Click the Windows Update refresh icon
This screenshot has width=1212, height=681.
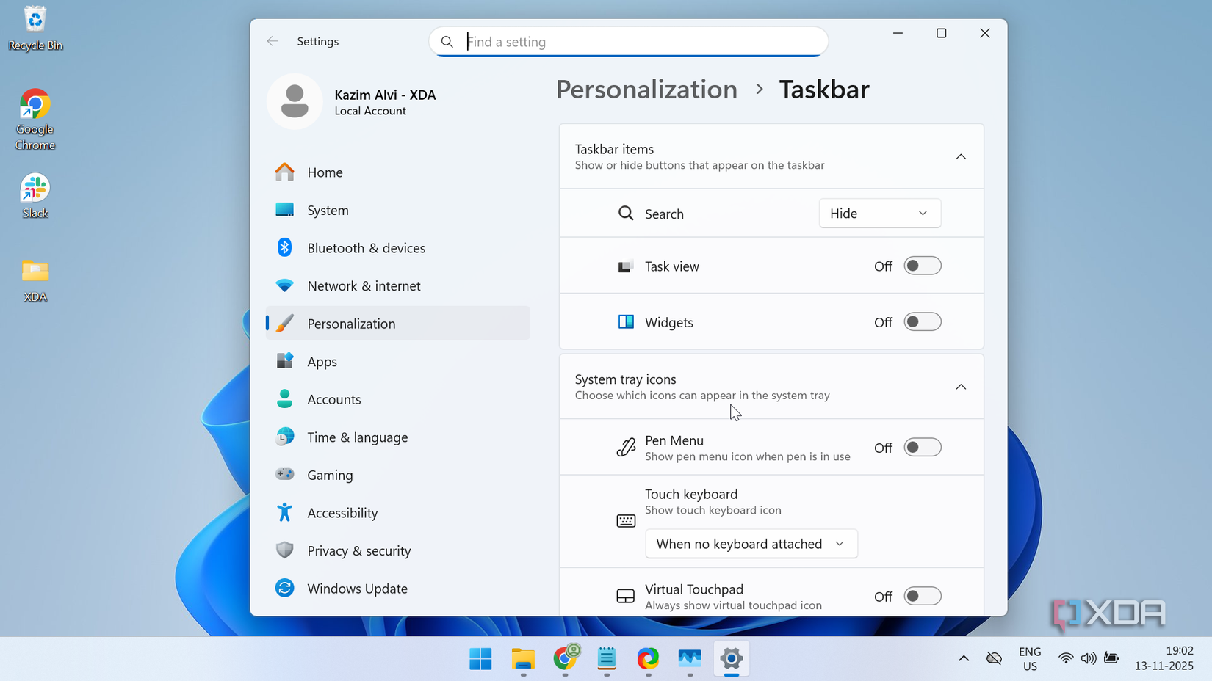pyautogui.click(x=284, y=589)
